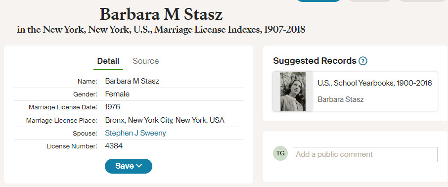This screenshot has height=187, width=448.
Task: Click the License Number value 4384
Action: pyautogui.click(x=114, y=146)
